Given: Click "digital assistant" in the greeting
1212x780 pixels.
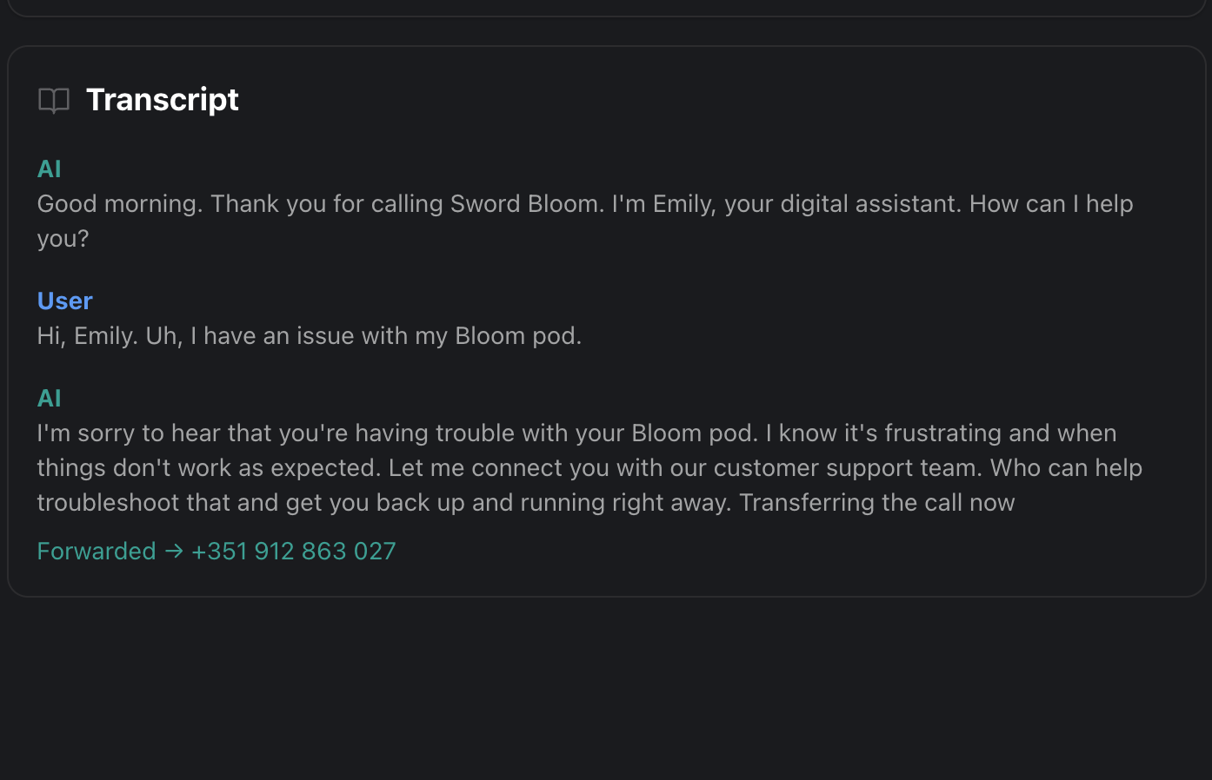Looking at the screenshot, I should (870, 204).
